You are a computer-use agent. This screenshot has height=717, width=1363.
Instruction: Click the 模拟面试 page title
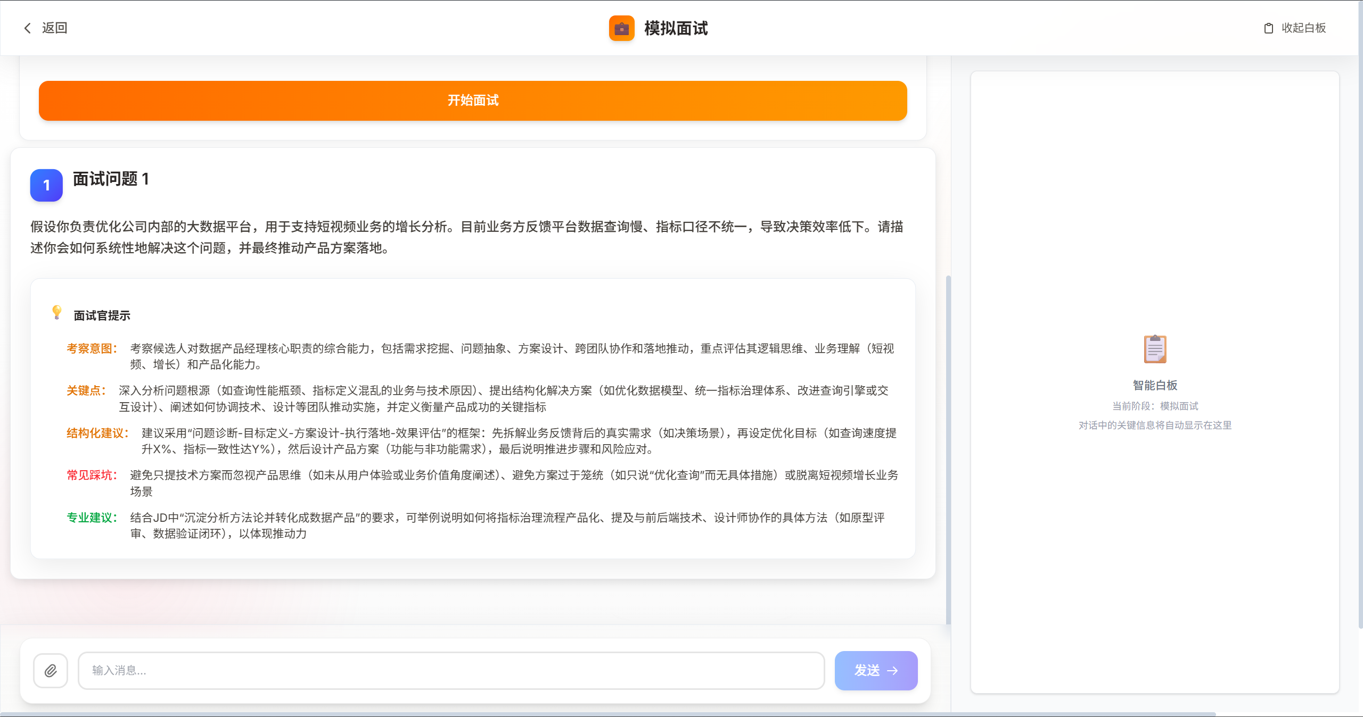tap(676, 28)
